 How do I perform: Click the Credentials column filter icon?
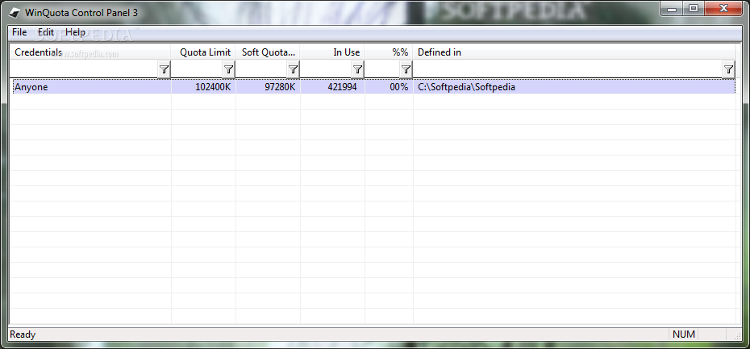(164, 70)
